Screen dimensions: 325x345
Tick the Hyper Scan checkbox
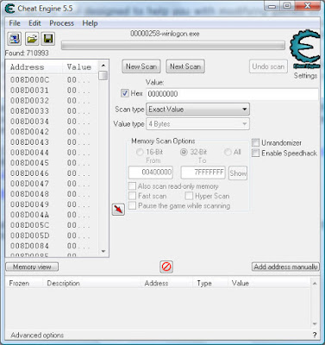point(189,196)
